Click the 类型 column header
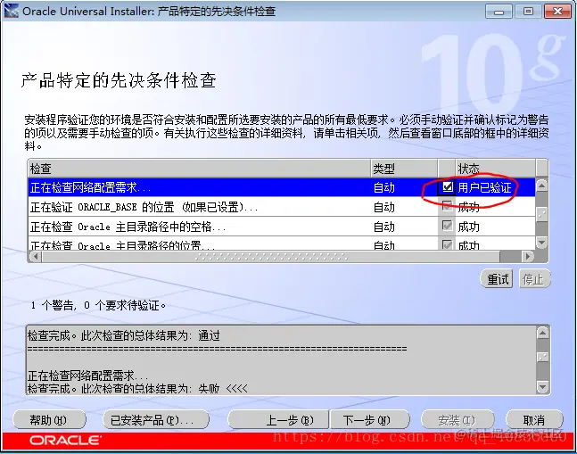577x454 pixels. pyautogui.click(x=404, y=169)
